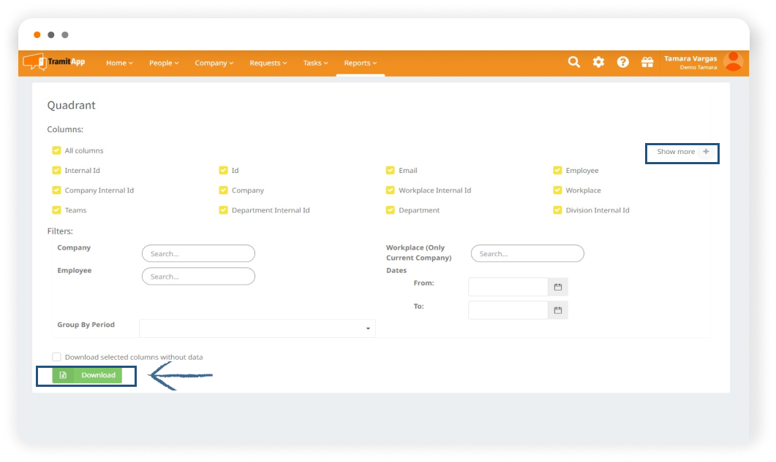The image size is (776, 462).
Task: Enable Download selected columns without data
Action: [x=56, y=356]
